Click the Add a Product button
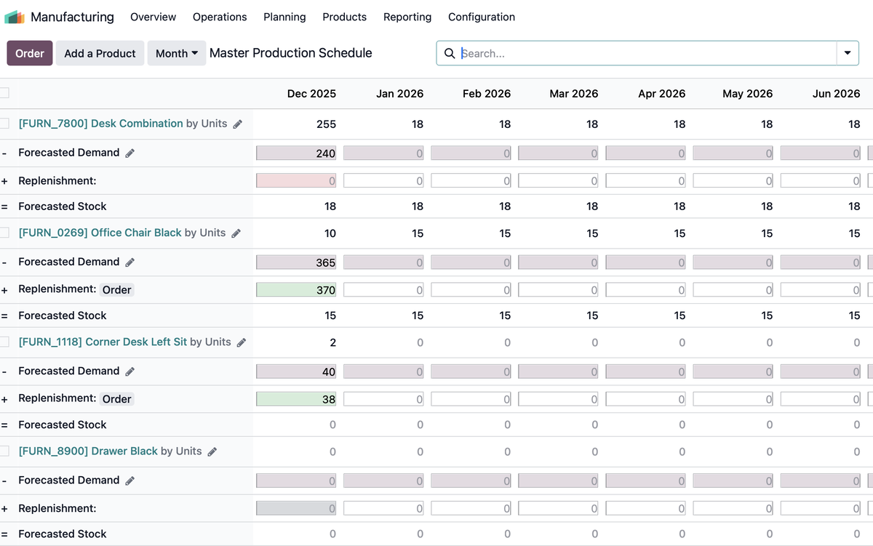The width and height of the screenshot is (873, 546). [100, 53]
